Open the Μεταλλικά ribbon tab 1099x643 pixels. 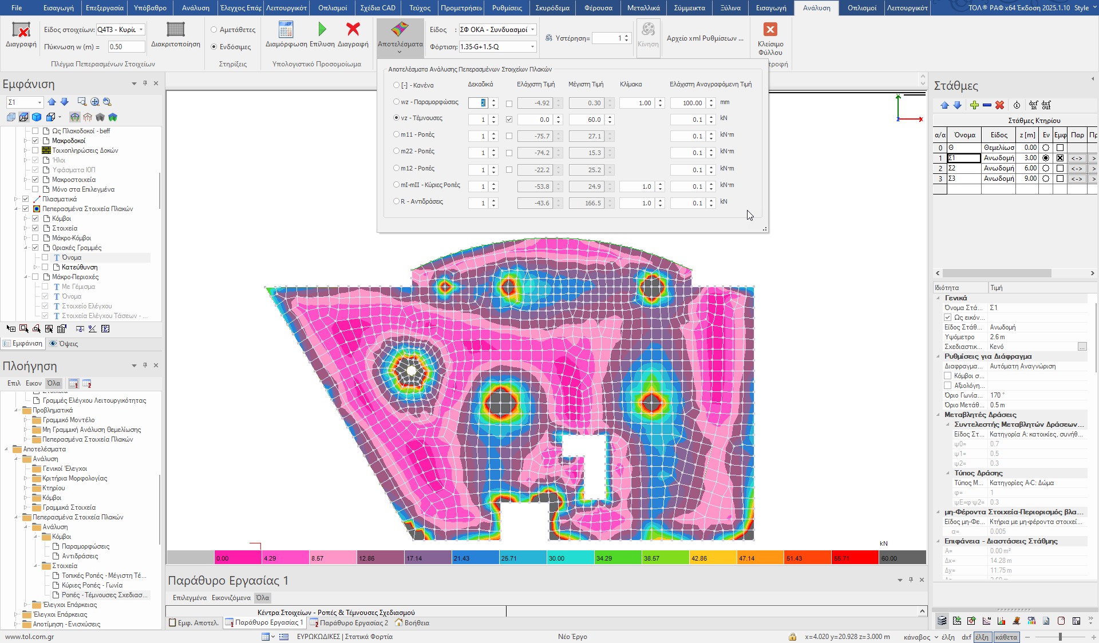643,8
